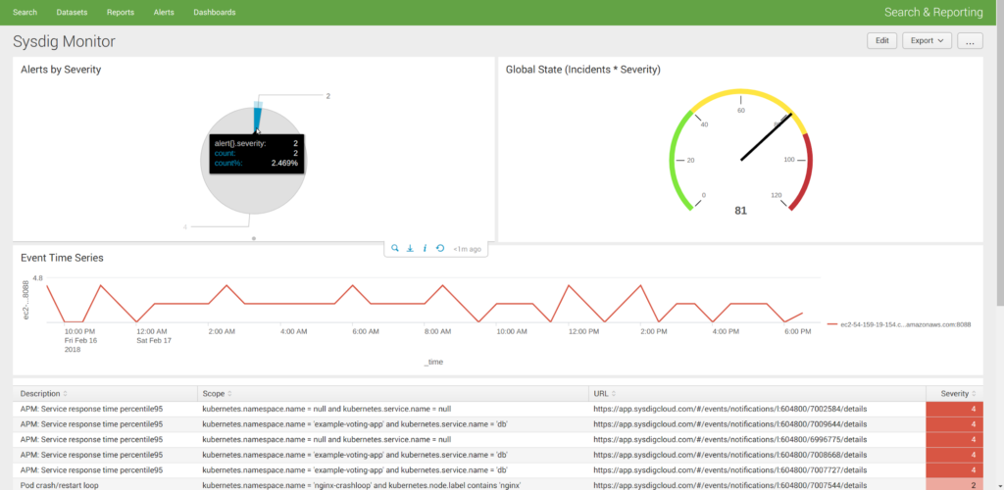The height and width of the screenshot is (490, 1004).
Task: Click the '<1m ago' refresh timestamp
Action: click(x=467, y=248)
